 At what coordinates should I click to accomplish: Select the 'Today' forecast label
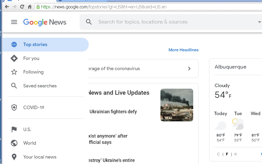point(221,114)
